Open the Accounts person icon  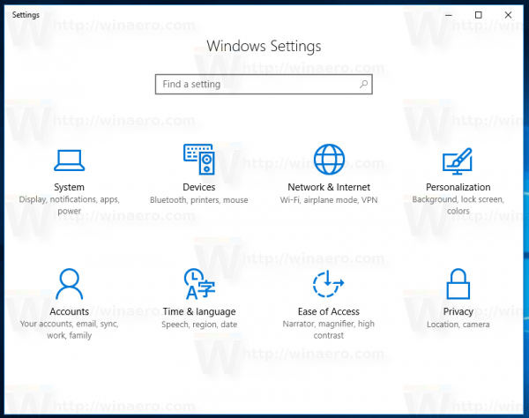(x=69, y=284)
